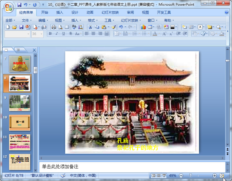The width and height of the screenshot is (232, 181).
Task: Create a new blank presentation
Action: click(x=8, y=27)
